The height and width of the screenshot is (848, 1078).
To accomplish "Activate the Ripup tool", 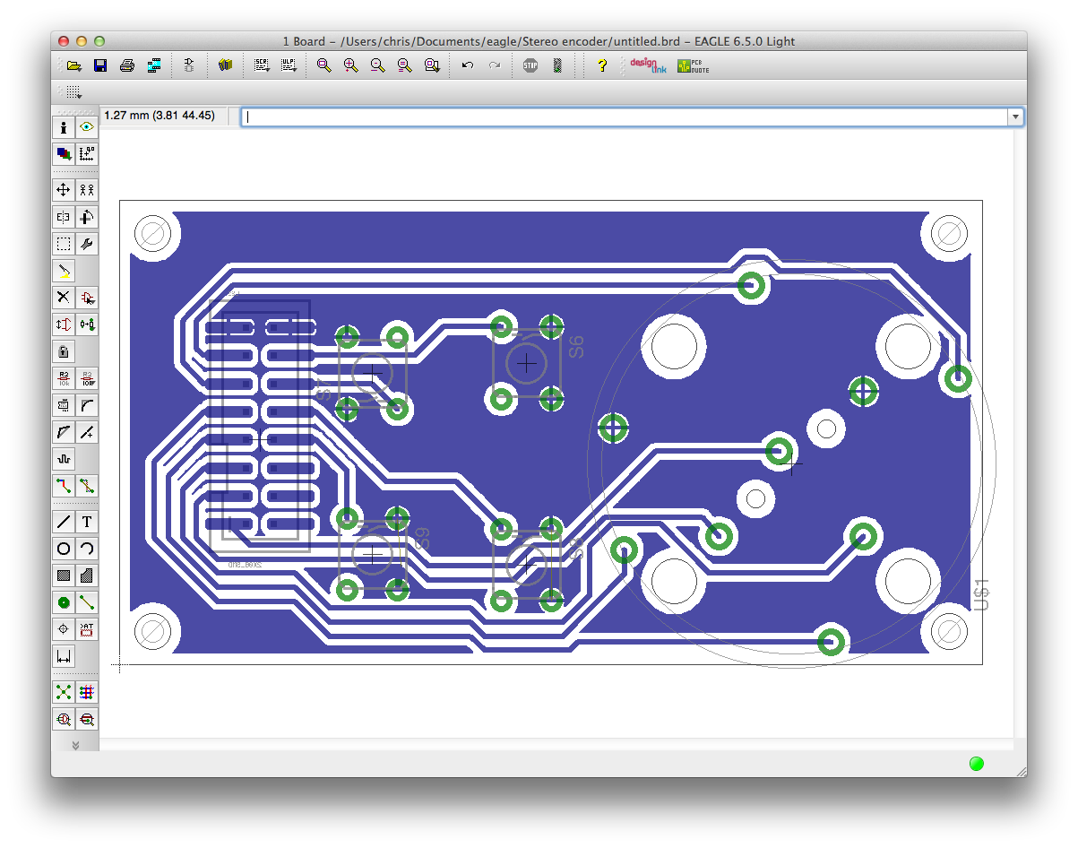I will pyautogui.click(x=87, y=486).
